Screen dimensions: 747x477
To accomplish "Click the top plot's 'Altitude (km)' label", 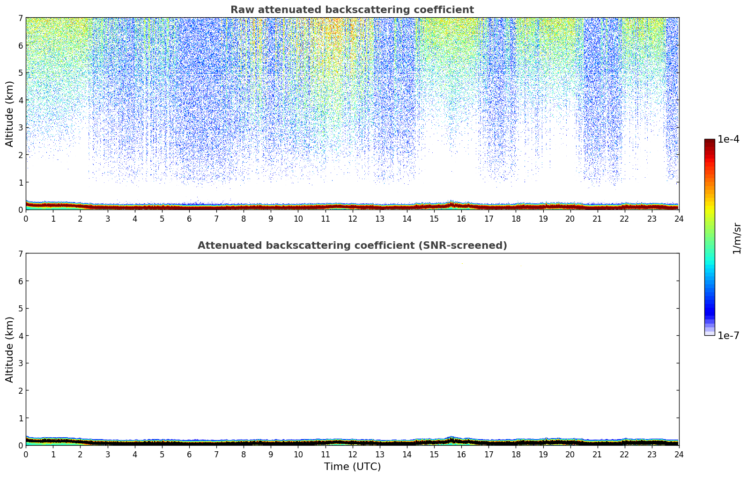I will point(9,114).
